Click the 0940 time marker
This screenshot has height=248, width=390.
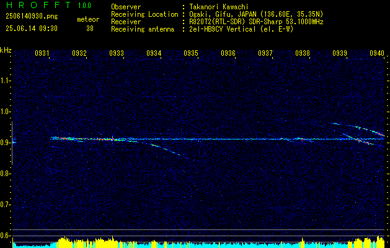point(377,53)
